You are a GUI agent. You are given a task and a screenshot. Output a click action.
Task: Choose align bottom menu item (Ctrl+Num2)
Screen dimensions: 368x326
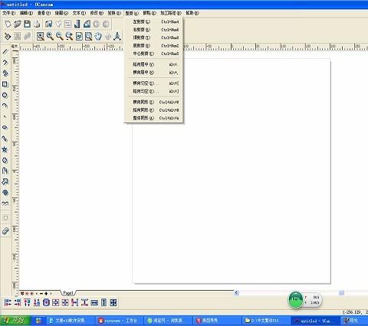click(153, 46)
